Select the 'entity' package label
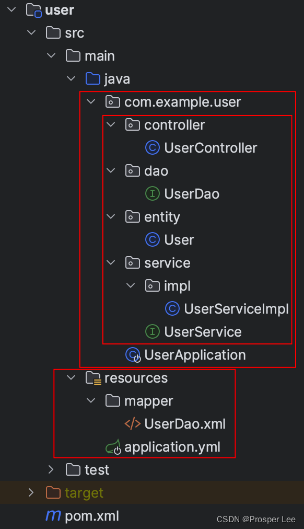Viewport: 304px width, 529px height. click(162, 217)
